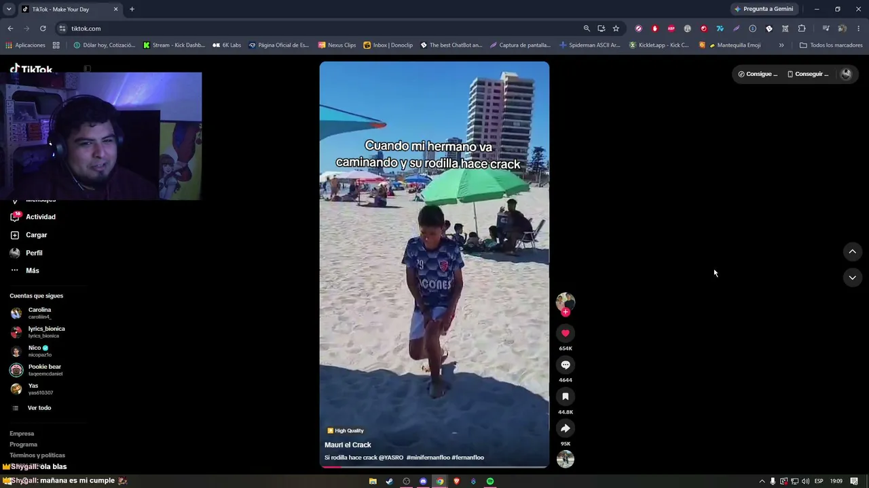Open the 6K Labs bookmark
The width and height of the screenshot is (869, 488).
[227, 45]
